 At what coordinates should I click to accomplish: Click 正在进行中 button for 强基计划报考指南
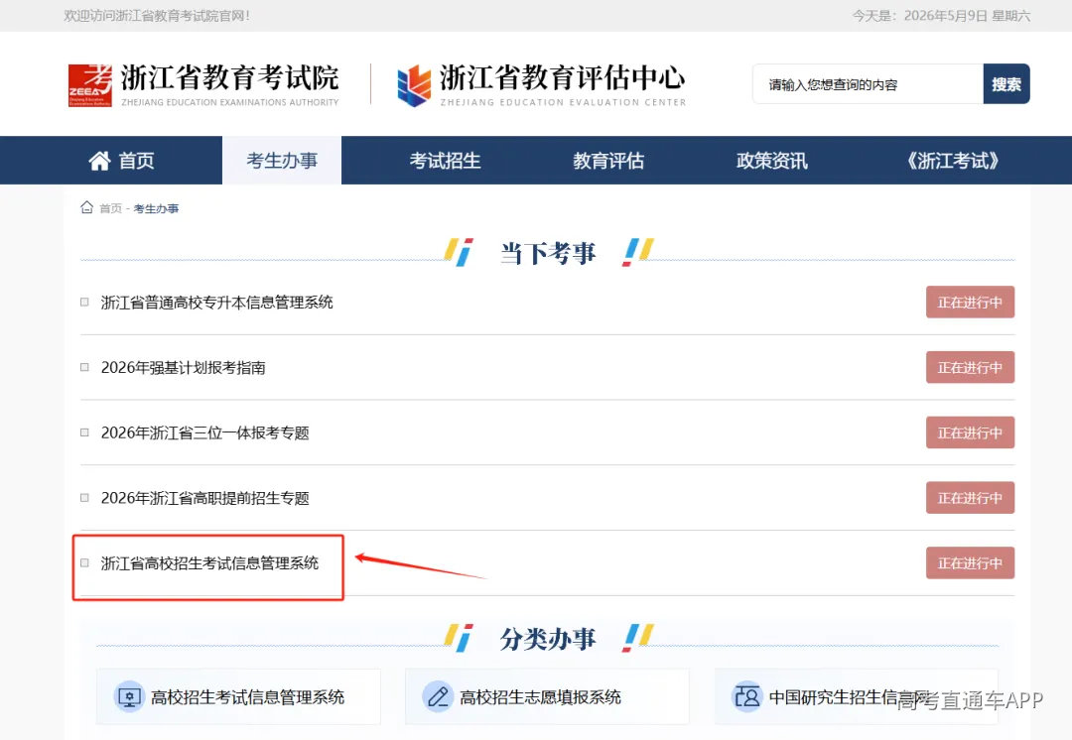tap(970, 367)
